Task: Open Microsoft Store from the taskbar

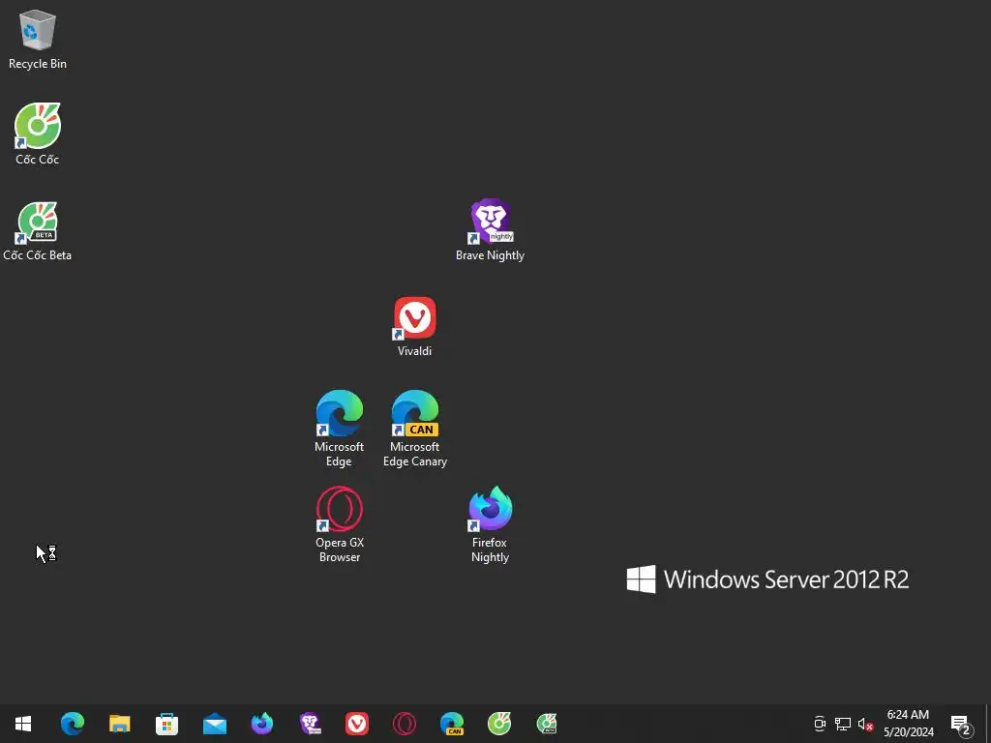Action: [166, 724]
